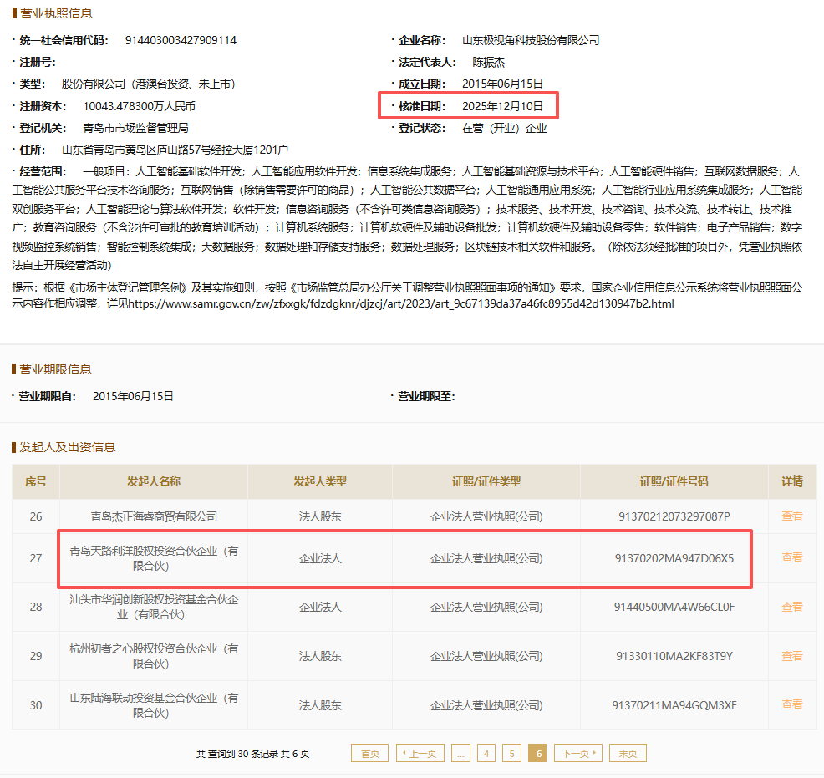The image size is (824, 778).
Task: Select page 5 in pagination
Action: point(511,753)
